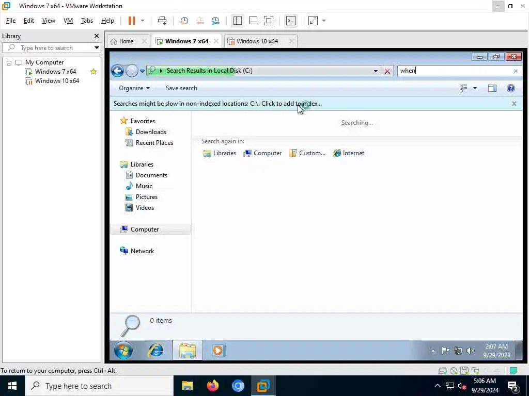Click the change view icon in Explorer
This screenshot has width=529, height=396.
463,88
